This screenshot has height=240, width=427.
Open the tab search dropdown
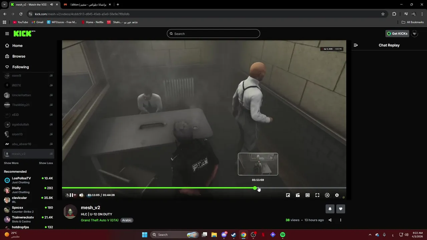[4, 5]
